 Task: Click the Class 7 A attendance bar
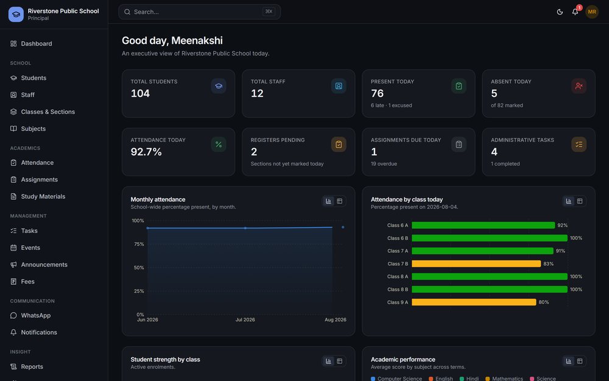(x=482, y=251)
